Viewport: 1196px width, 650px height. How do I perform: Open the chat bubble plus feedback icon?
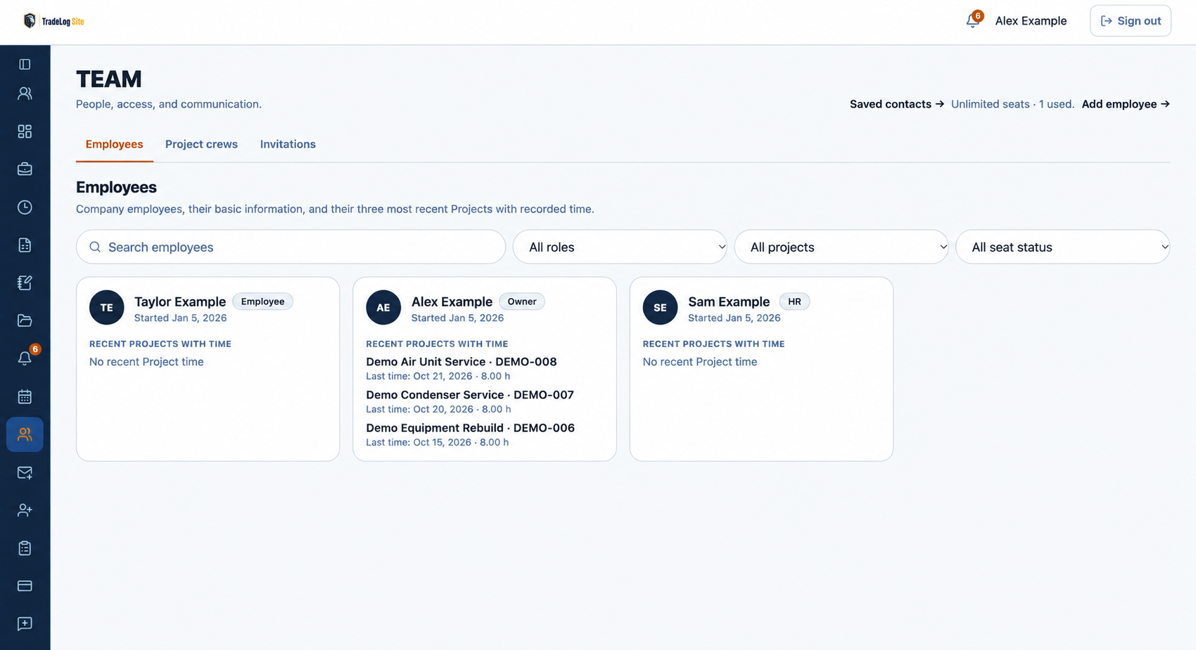click(25, 623)
